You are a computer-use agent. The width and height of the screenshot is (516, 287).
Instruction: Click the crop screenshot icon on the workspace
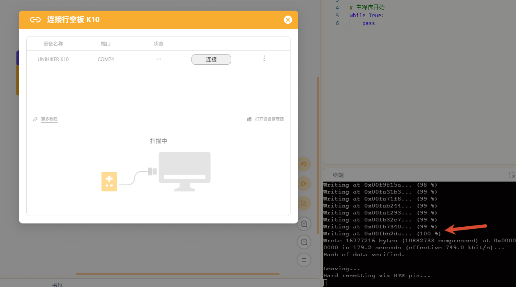[x=304, y=203]
